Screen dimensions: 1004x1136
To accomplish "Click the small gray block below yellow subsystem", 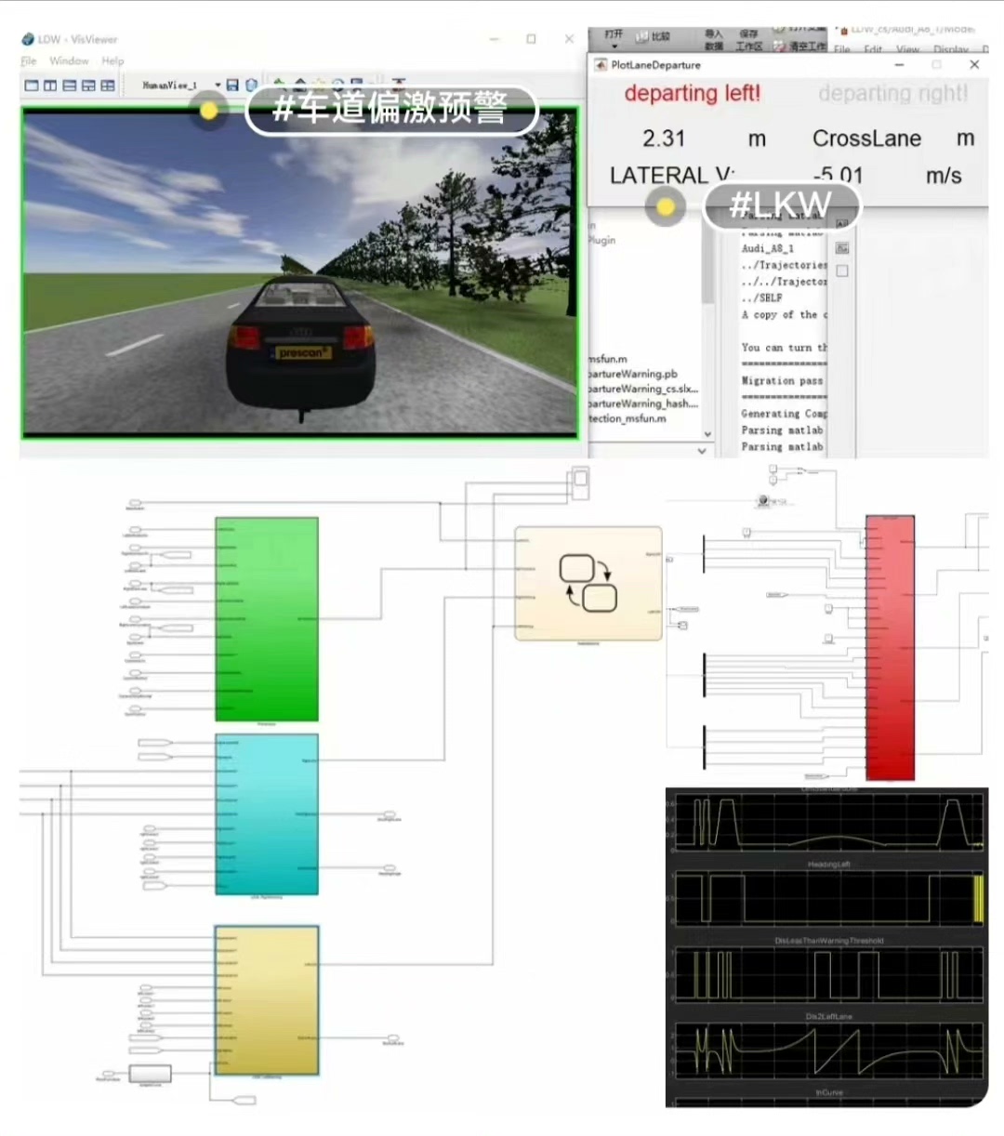I will (x=150, y=1075).
